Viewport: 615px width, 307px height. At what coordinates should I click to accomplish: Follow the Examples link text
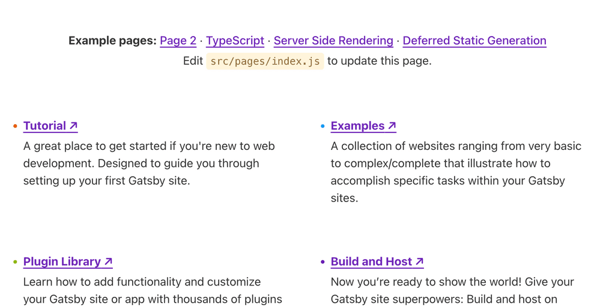pyautogui.click(x=357, y=126)
